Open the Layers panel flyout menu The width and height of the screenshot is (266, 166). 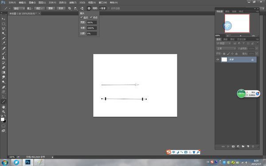point(257,39)
